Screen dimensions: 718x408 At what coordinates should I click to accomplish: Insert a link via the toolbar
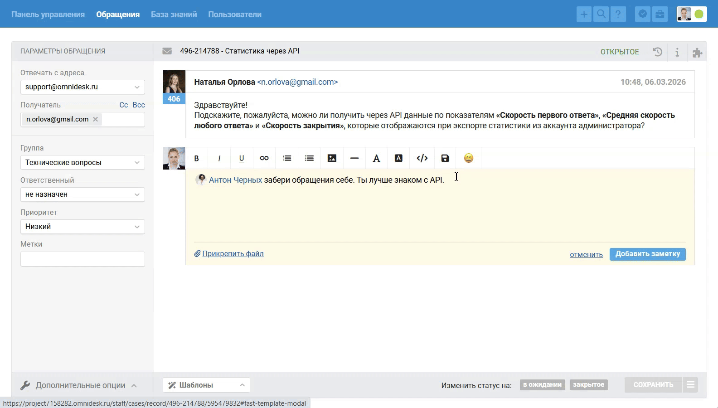[264, 158]
